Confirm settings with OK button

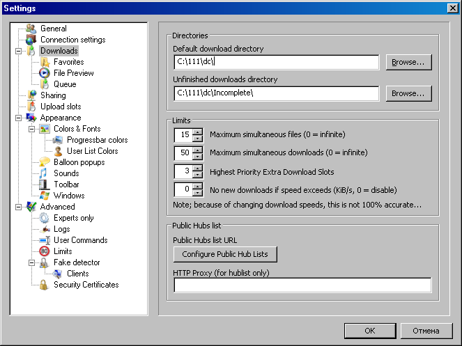coord(370,331)
